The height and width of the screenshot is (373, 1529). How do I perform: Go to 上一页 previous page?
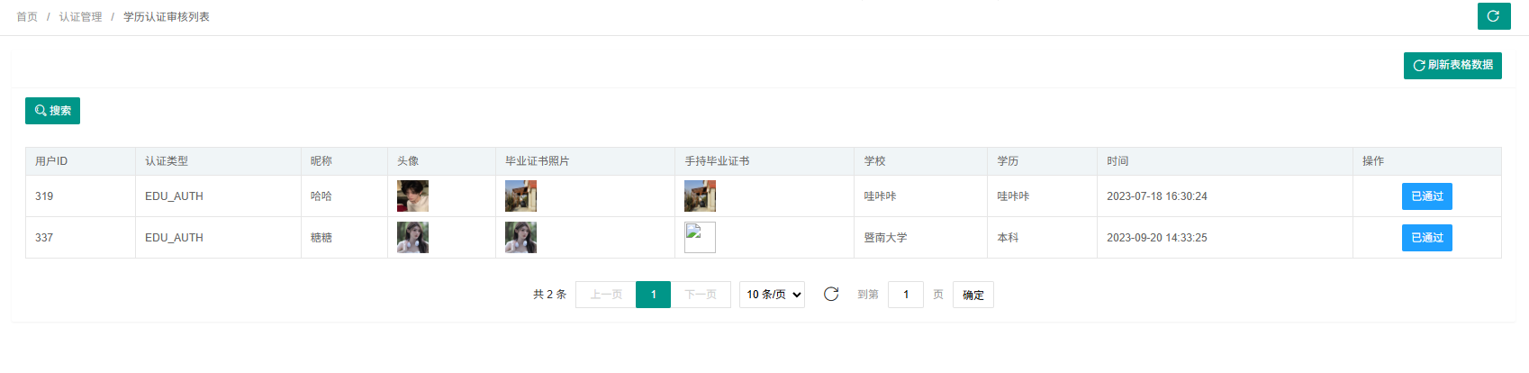point(606,295)
